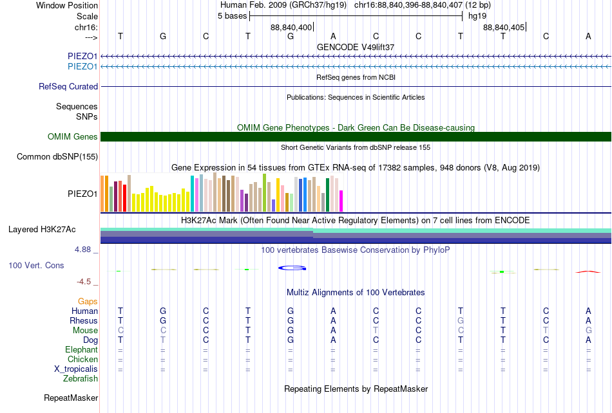
Task: Click the Short Genetic Variants from dbSNP title
Action: click(356, 148)
